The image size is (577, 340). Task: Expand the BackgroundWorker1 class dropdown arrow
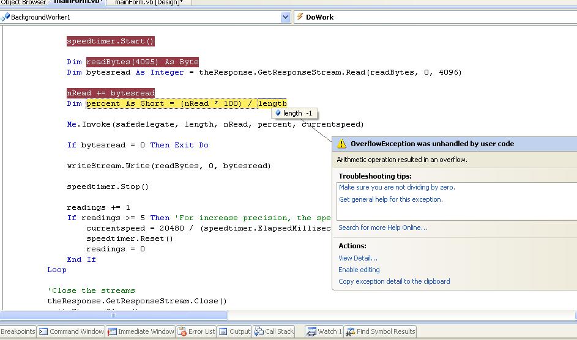tap(285, 17)
